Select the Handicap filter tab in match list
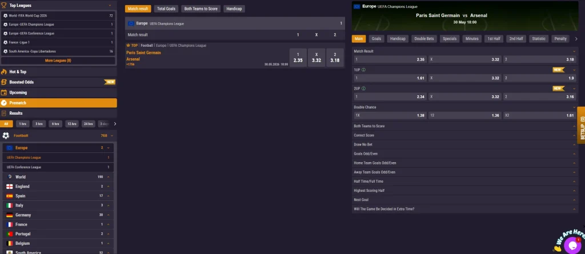Image resolution: width=585 pixels, height=254 pixels. coord(234,9)
